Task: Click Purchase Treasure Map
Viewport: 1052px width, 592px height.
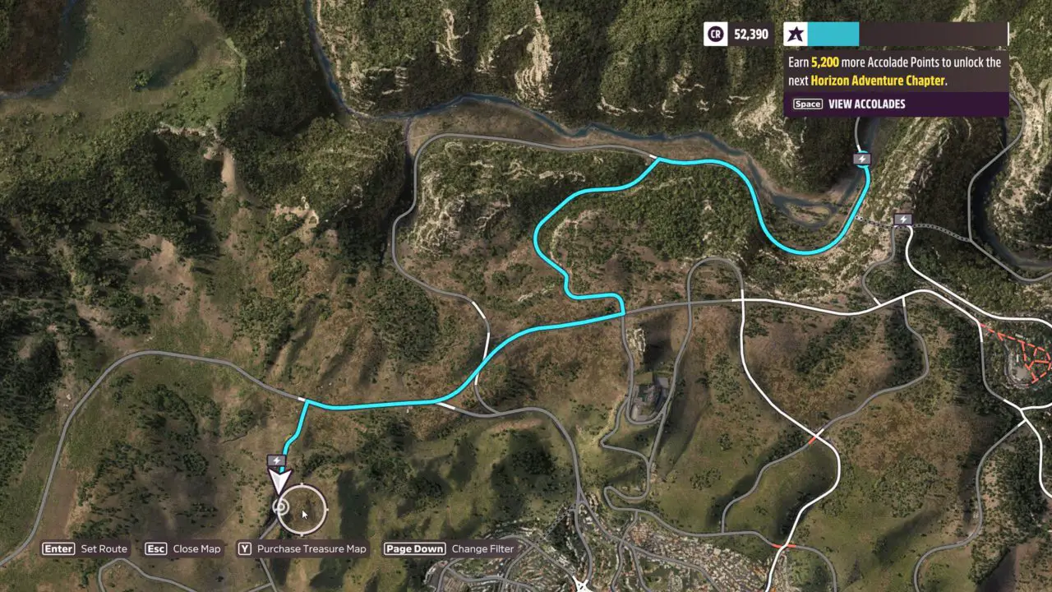Action: tap(302, 548)
